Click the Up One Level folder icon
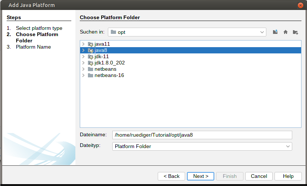Screen dimensions: 307x186 (x=275, y=32)
